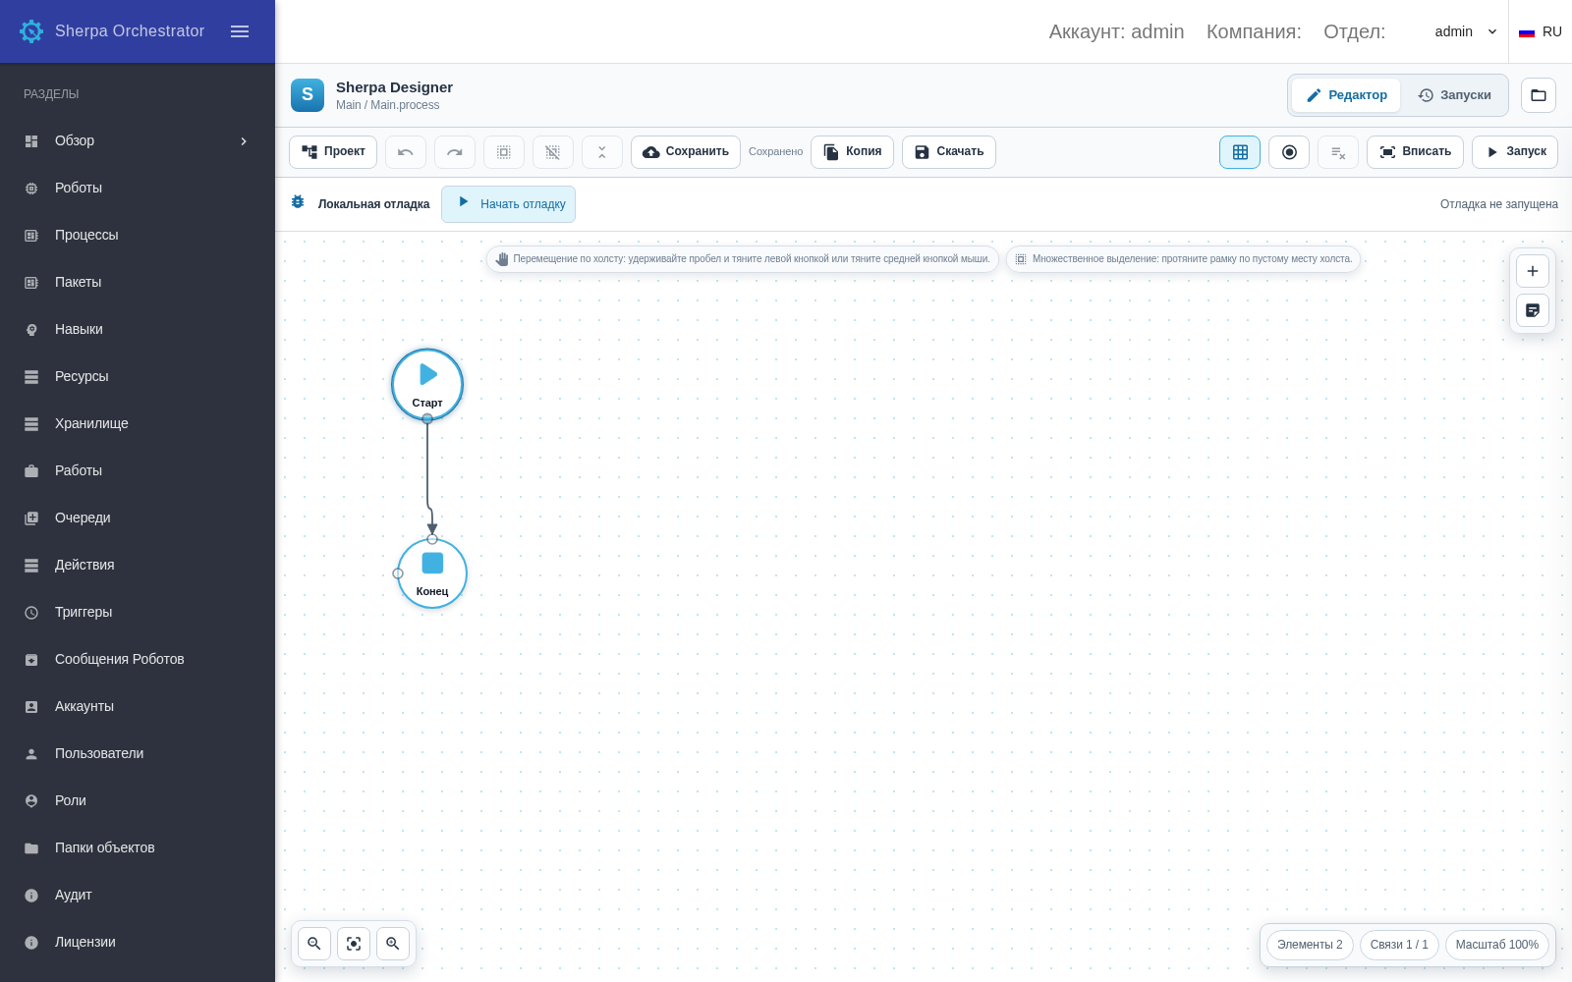Click the redo arrow icon in toolbar
Image resolution: width=1572 pixels, height=982 pixels.
point(455,152)
